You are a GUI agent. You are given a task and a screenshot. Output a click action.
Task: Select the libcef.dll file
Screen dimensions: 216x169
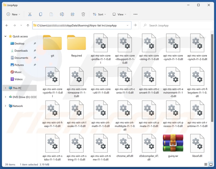click(x=197, y=146)
